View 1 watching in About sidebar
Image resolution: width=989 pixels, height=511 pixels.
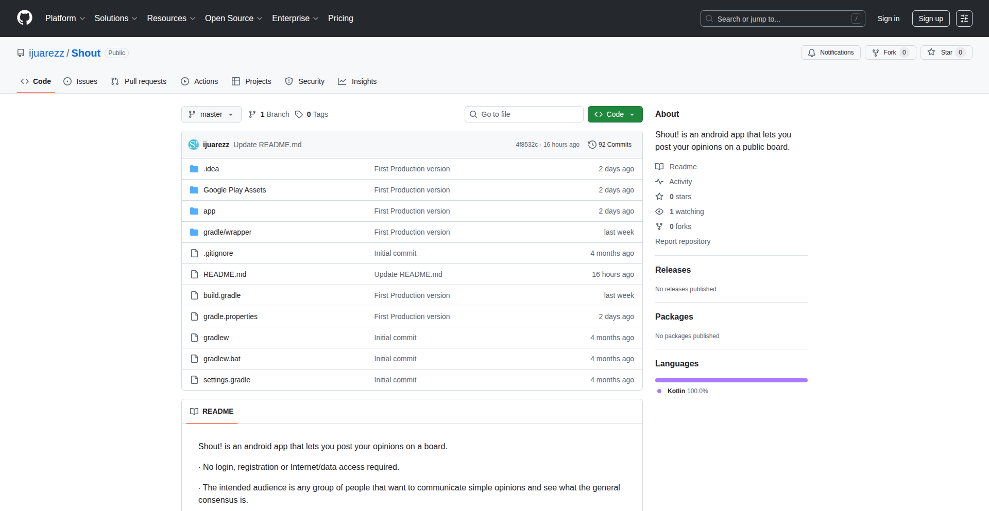tap(679, 212)
